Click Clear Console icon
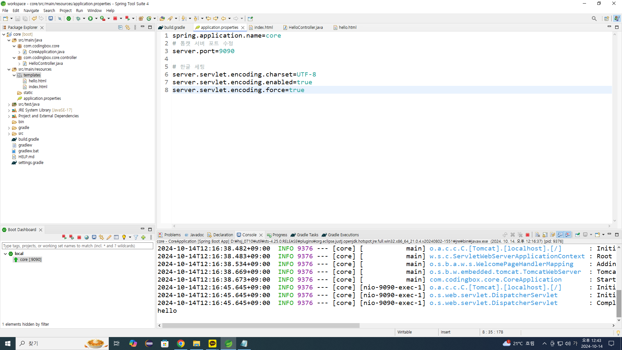The image size is (622, 350). [x=537, y=235]
